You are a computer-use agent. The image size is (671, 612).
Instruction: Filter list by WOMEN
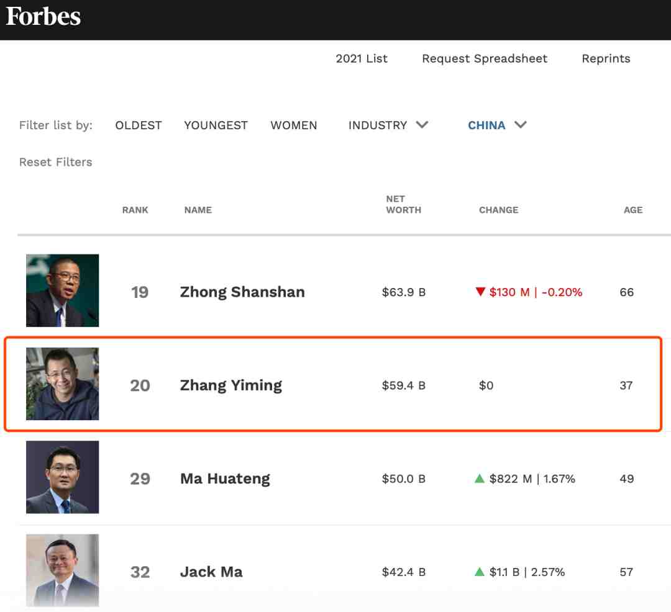(293, 125)
